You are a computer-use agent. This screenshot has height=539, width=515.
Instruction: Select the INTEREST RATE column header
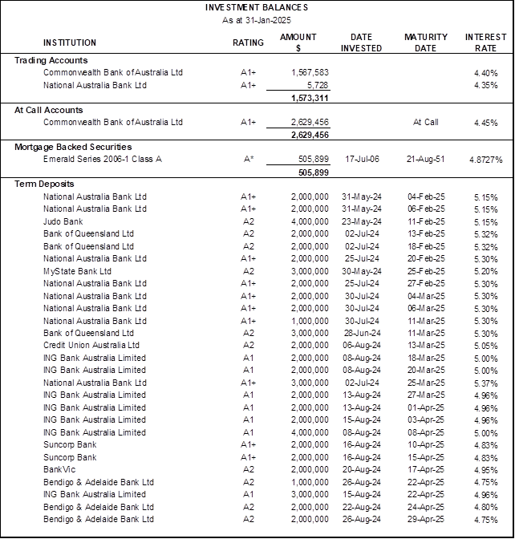pyautogui.click(x=486, y=43)
